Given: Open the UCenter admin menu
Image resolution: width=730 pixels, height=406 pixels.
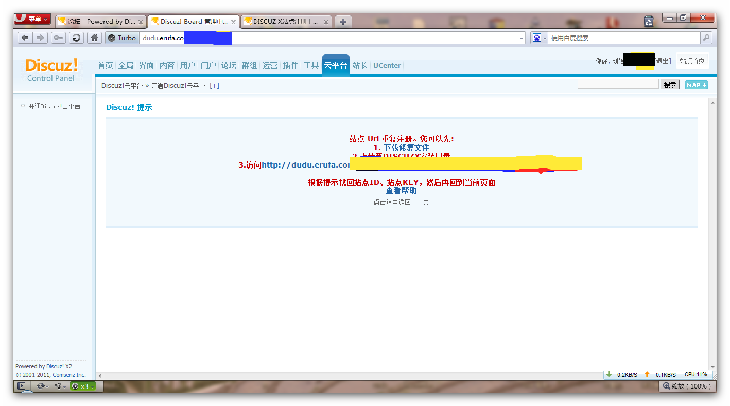Looking at the screenshot, I should pyautogui.click(x=387, y=65).
